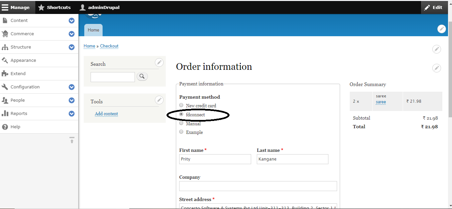Screen dimensions: 452x209
Task: Expand the Configuration submenu arrow
Action: pos(72,87)
